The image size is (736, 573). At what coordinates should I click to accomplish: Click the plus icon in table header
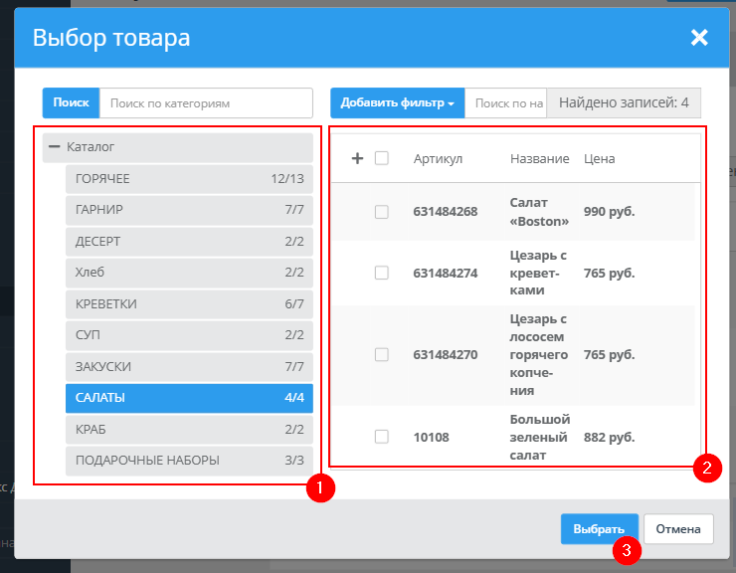(x=358, y=158)
